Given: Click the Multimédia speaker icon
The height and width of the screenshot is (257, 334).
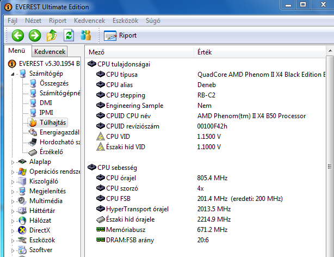Looking at the screenshot, I should [x=22, y=201].
